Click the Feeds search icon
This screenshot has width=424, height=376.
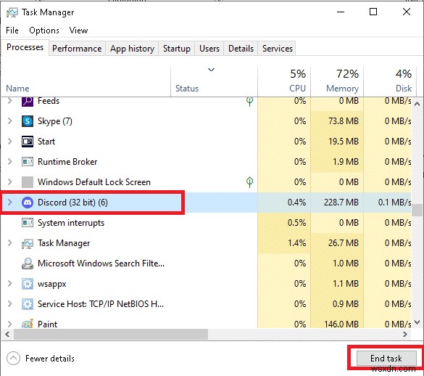click(28, 102)
